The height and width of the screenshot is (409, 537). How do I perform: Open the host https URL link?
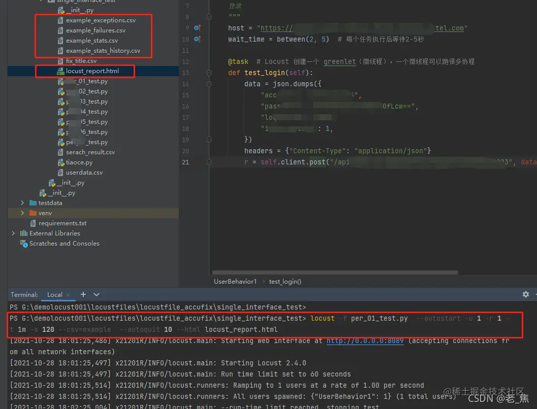(362, 28)
